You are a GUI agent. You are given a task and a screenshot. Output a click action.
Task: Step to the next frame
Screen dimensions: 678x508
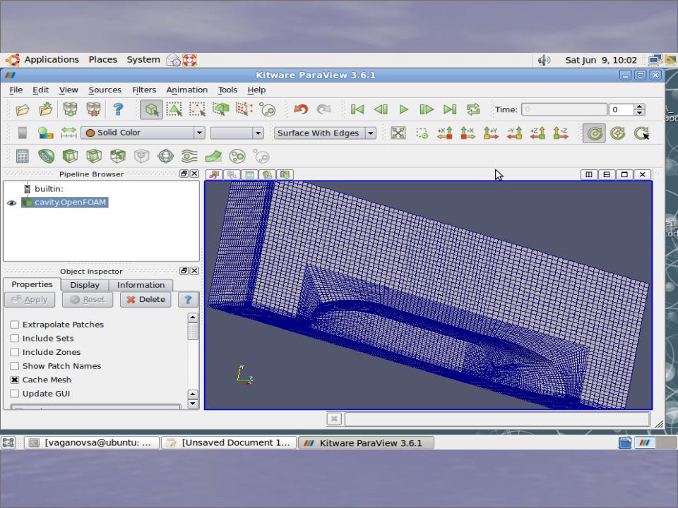click(x=427, y=109)
